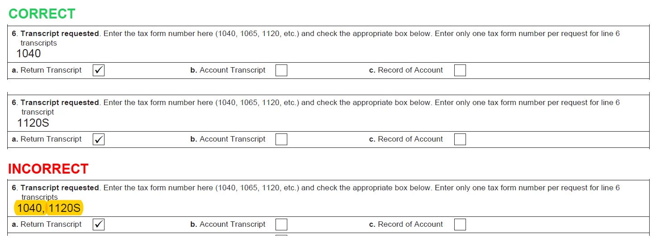Check Account Transcript under the INCORRECT example

pyautogui.click(x=281, y=225)
